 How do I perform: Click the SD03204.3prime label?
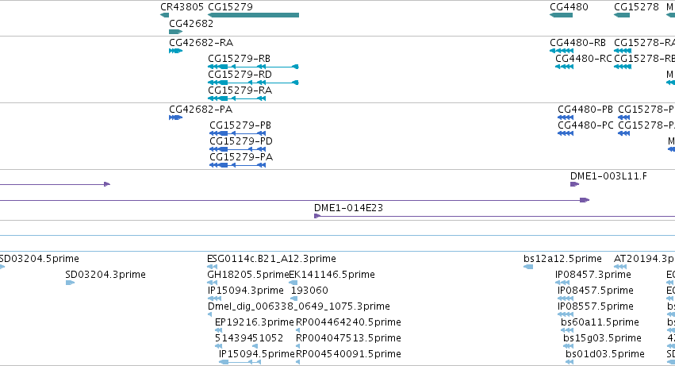pos(105,275)
